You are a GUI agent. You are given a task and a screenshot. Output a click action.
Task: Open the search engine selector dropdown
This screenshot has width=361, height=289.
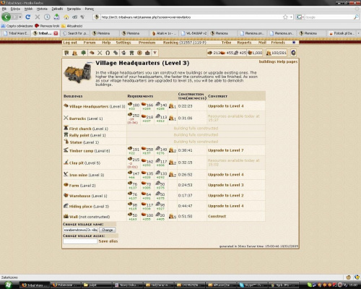(x=300, y=17)
